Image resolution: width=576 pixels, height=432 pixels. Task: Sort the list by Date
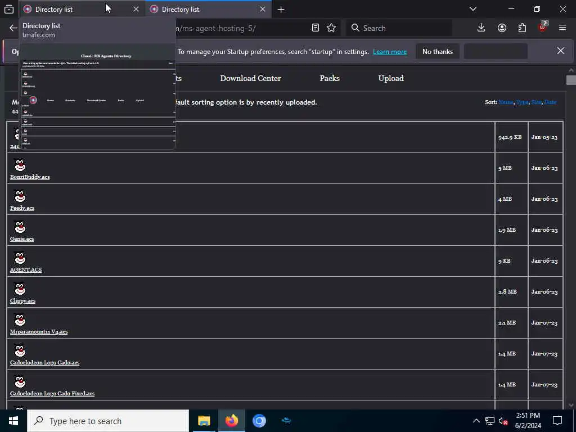pyautogui.click(x=550, y=102)
